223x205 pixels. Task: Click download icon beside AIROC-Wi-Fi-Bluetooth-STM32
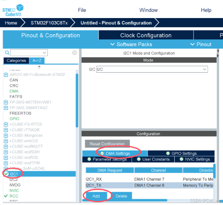click(x=6, y=75)
